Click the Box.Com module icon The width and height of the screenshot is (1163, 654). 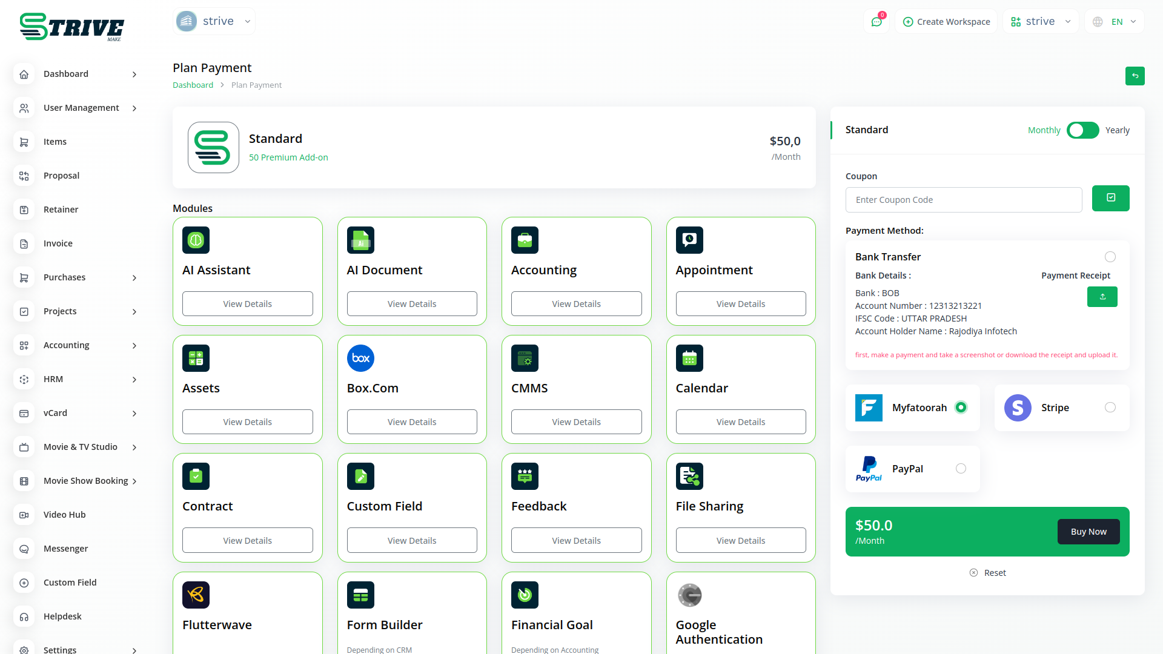[360, 358]
